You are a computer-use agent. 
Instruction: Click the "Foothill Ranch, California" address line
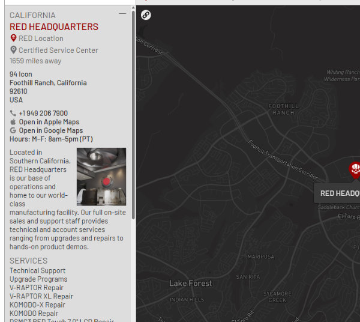(x=48, y=83)
